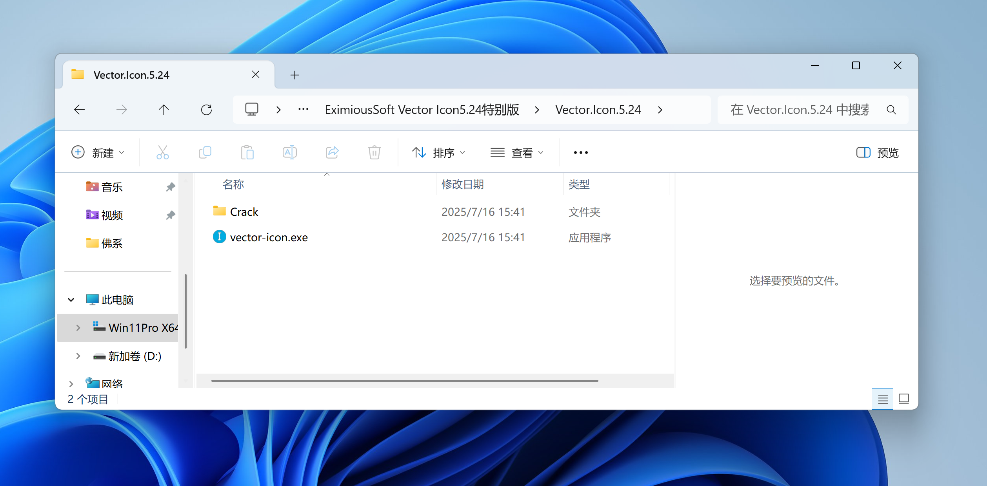
Task: Open a new tab with plus button
Action: 294,75
